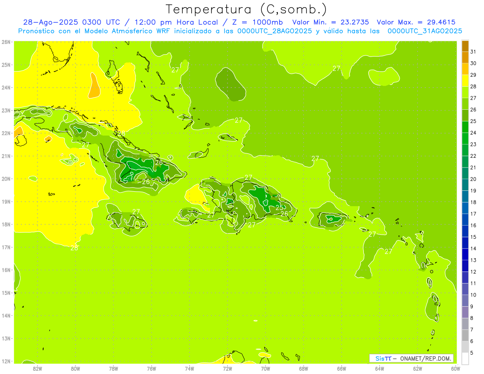This screenshot has height=374, width=484.
Task: Pick the teal legend swatch between 19 and 20
Action: click(465, 185)
